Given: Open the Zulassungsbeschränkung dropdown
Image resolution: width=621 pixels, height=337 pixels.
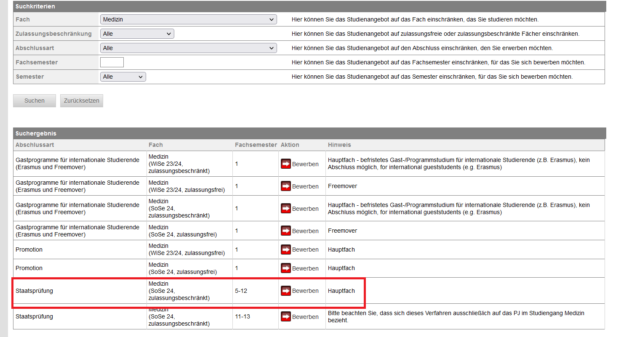Looking at the screenshot, I should coord(137,34).
